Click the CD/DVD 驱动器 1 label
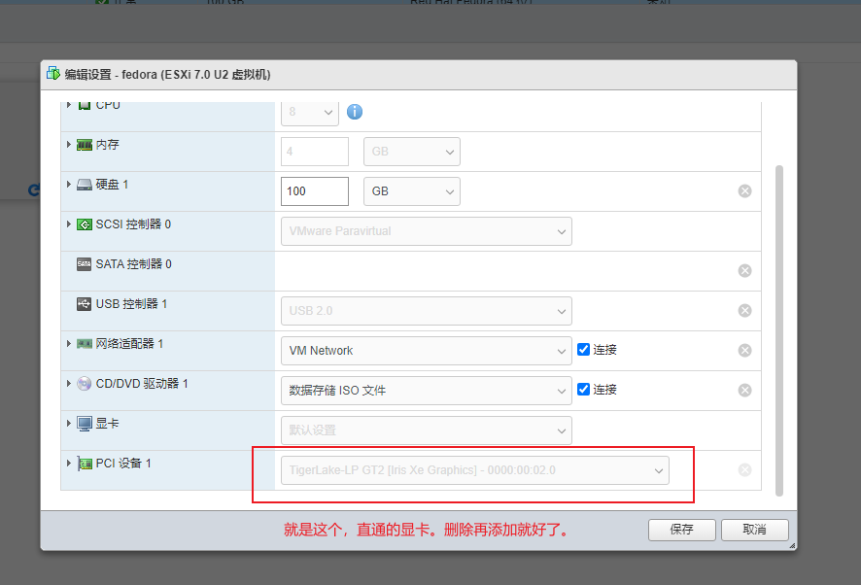The image size is (861, 585). point(142,384)
